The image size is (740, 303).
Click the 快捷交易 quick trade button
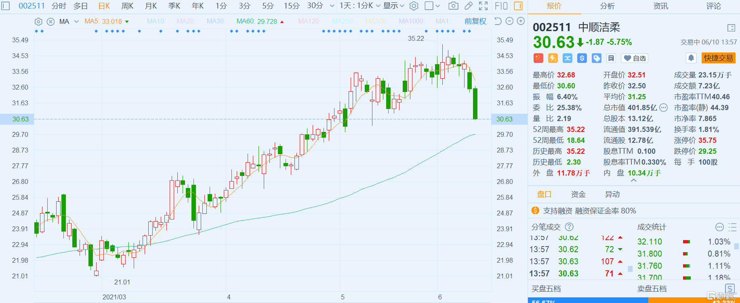(x=718, y=58)
